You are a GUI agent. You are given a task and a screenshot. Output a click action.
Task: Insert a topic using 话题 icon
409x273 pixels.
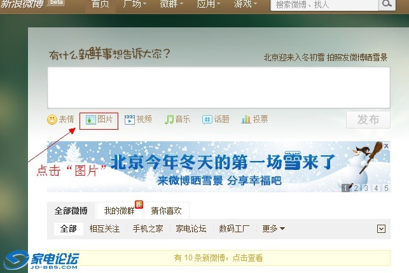(x=207, y=120)
